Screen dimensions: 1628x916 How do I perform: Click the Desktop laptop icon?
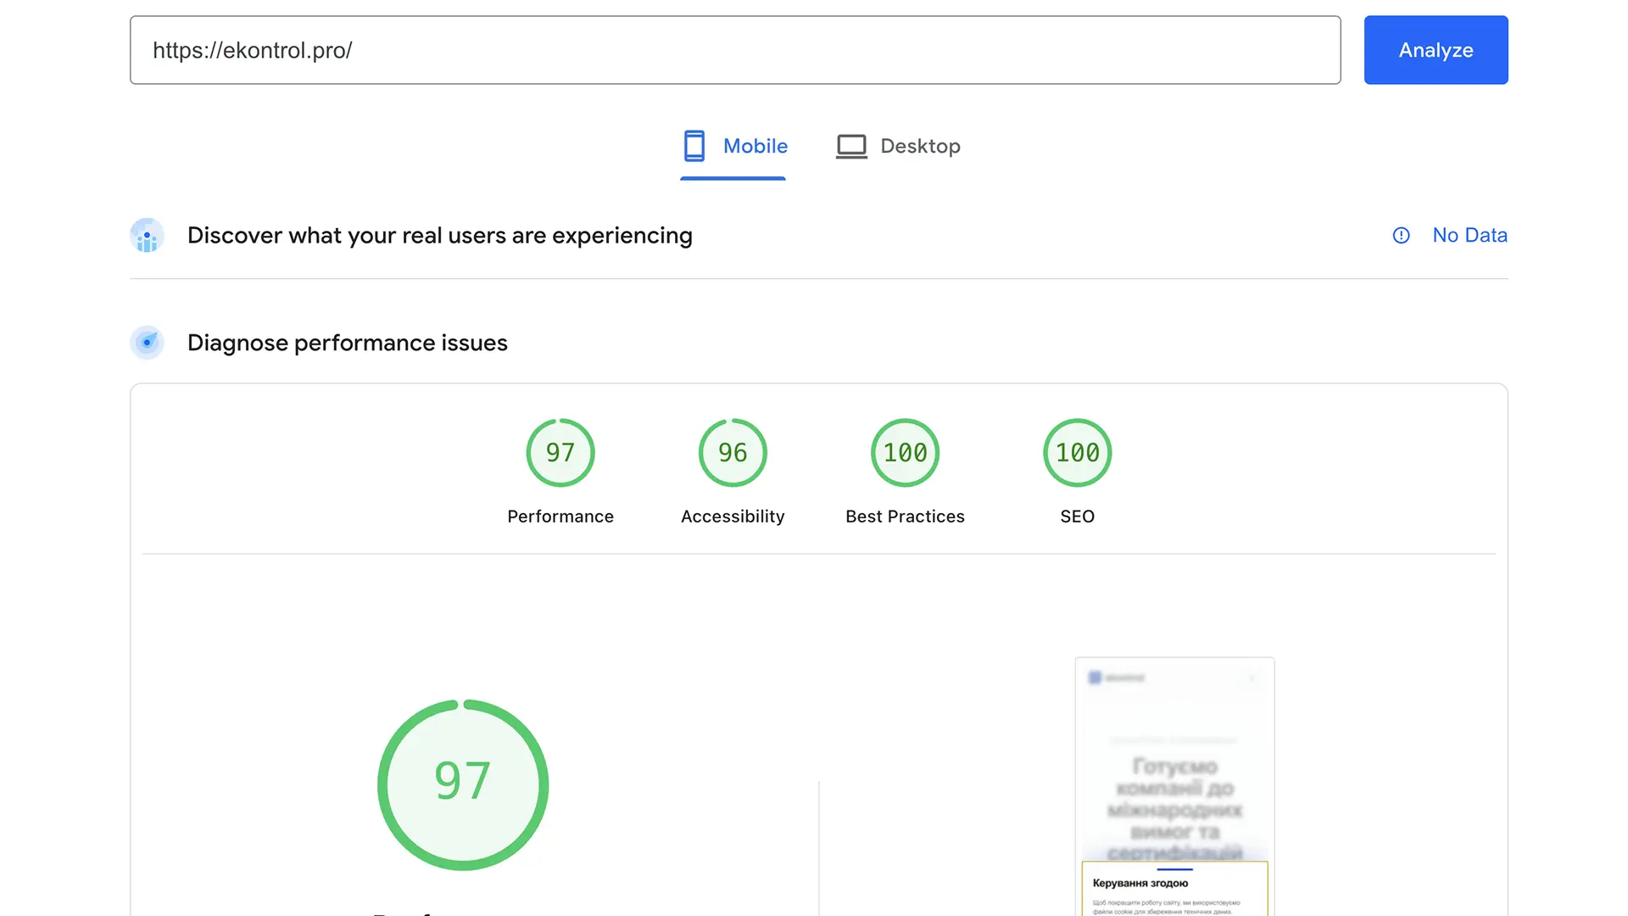(850, 145)
